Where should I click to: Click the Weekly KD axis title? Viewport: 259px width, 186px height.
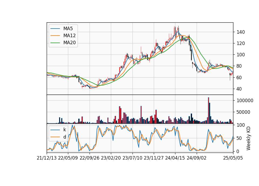point(248,138)
